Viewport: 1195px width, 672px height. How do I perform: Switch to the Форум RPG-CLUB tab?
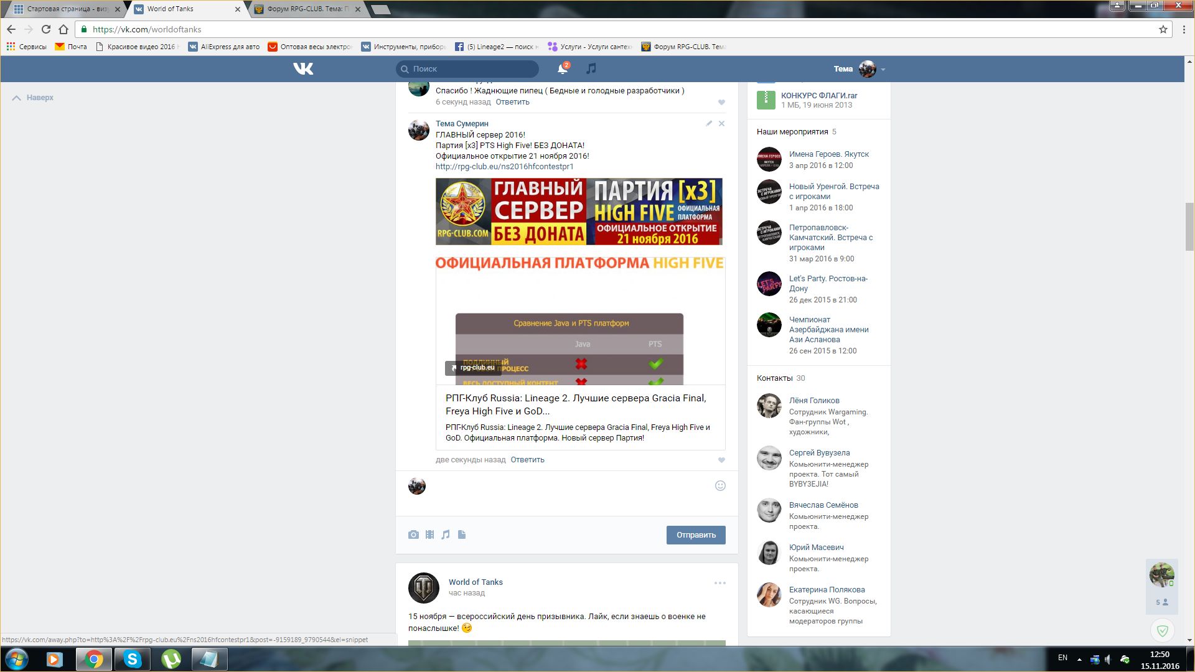(x=308, y=9)
